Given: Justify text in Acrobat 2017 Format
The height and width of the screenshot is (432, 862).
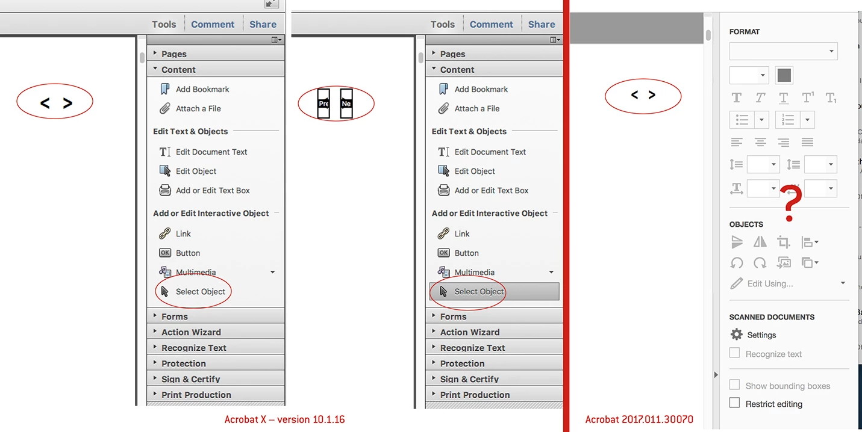Looking at the screenshot, I should click(x=807, y=143).
